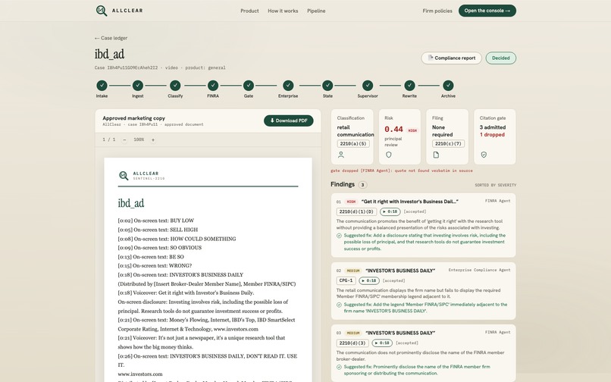Viewport: 611px width, 382px height.
Task: Click the shield icon in Risk card
Action: tap(388, 155)
